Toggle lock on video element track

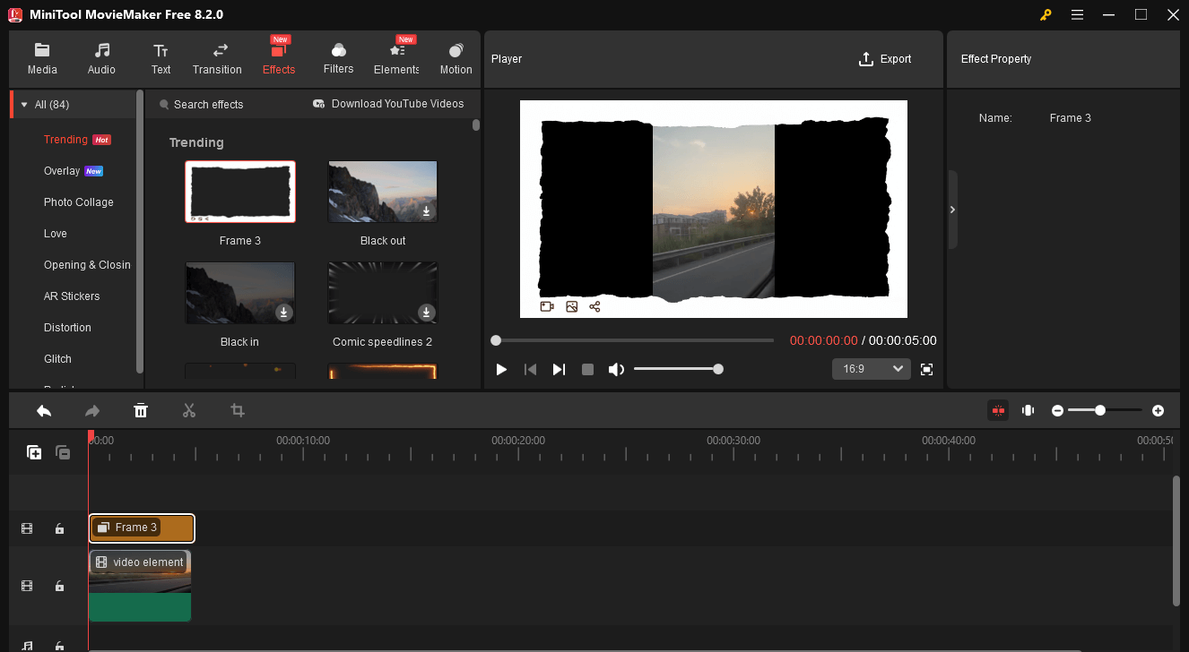pos(59,586)
